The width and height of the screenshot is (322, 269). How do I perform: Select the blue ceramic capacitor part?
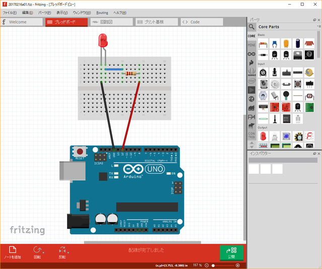click(x=275, y=43)
